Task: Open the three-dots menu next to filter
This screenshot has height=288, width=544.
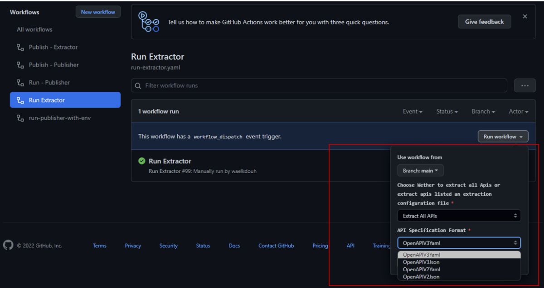Action: 525,85
